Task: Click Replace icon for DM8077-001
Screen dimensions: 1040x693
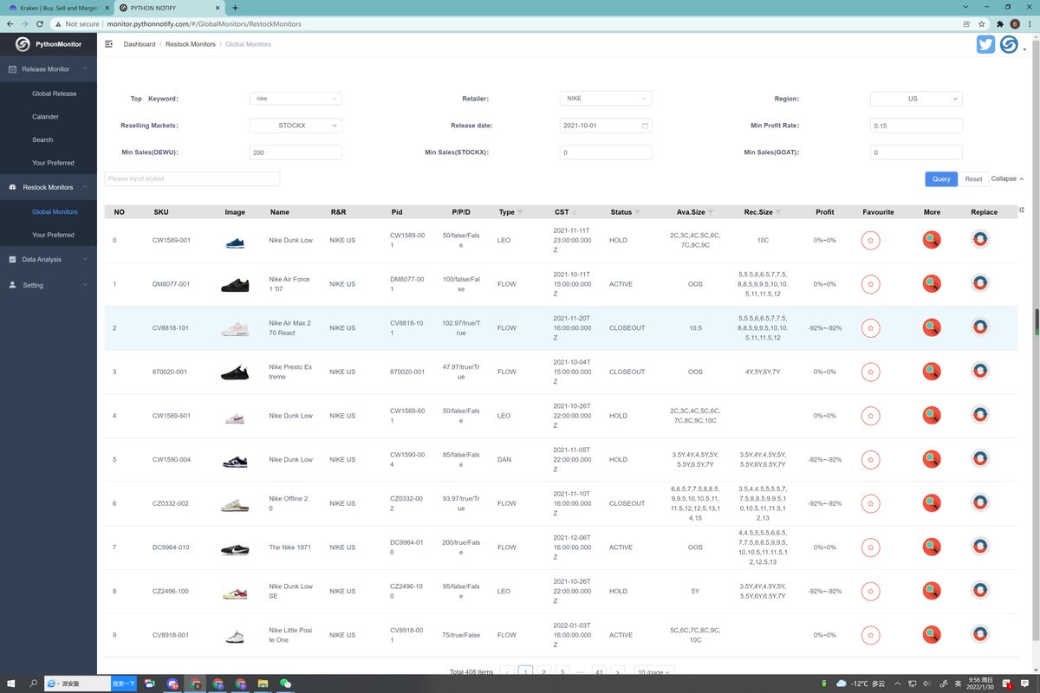Action: (980, 283)
